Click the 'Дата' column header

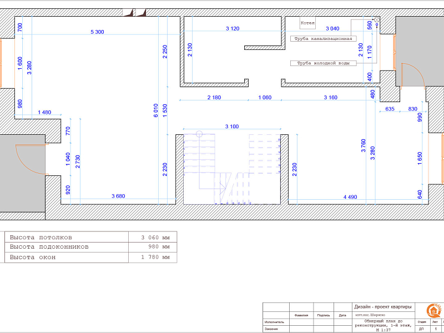pos(342,315)
